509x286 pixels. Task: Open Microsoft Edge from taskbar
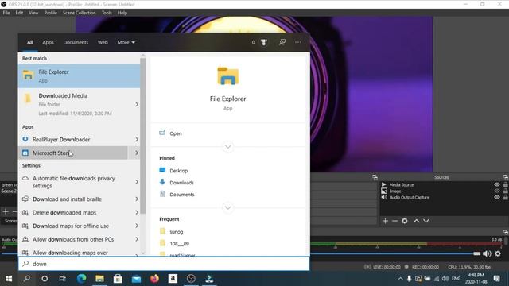(x=81, y=279)
